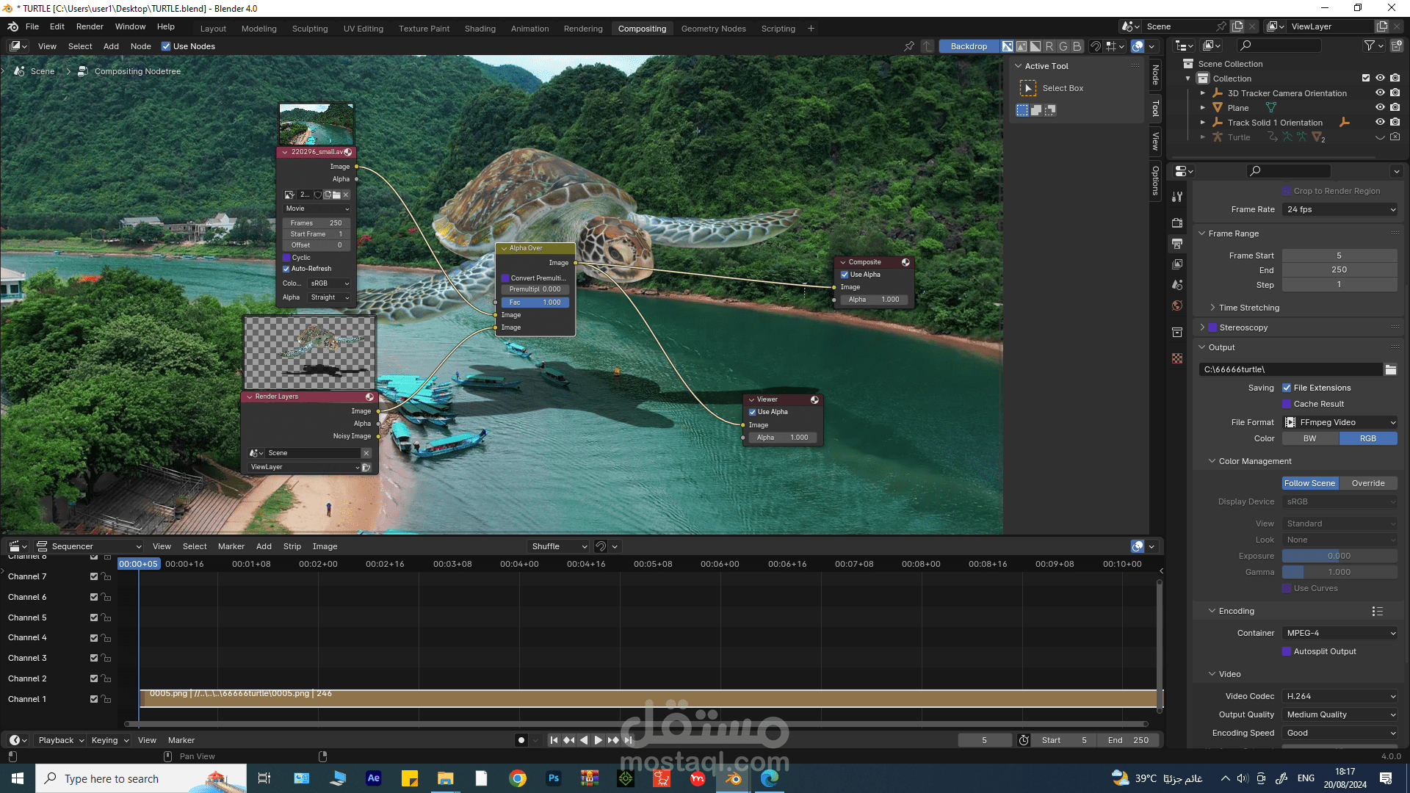
Task: Click the encoding presets list icon
Action: tap(1378, 611)
